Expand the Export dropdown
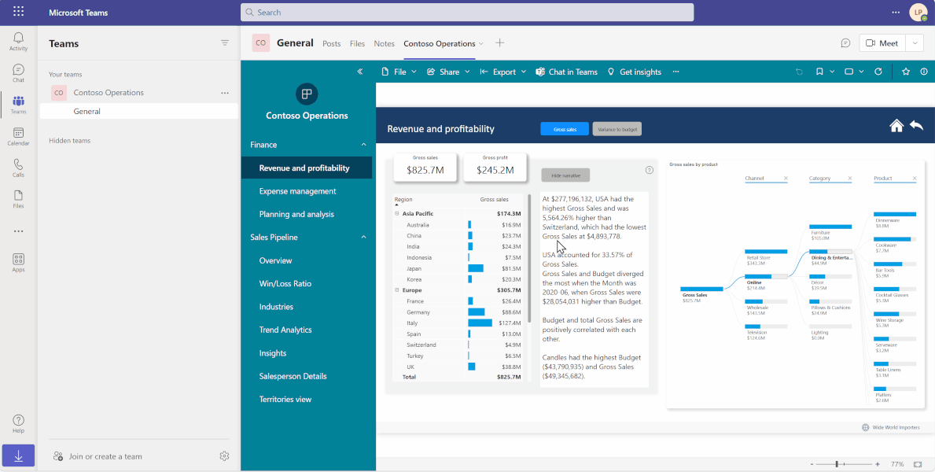Viewport: 935px width, 472px height. [x=503, y=72]
